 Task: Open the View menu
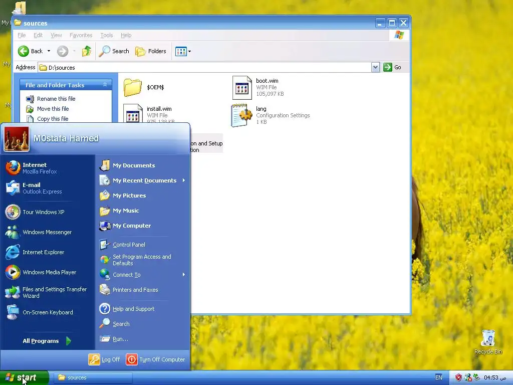[56, 35]
